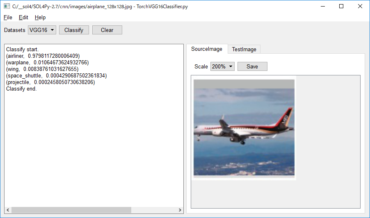370x218 pixels.
Task: Click the horizontal scrollbar right arrow
Action: click(180, 210)
